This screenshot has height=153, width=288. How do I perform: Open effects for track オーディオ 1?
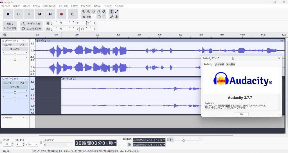15,49
